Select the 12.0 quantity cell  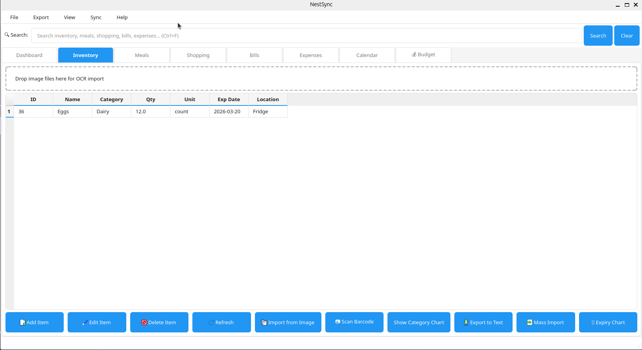(151, 111)
